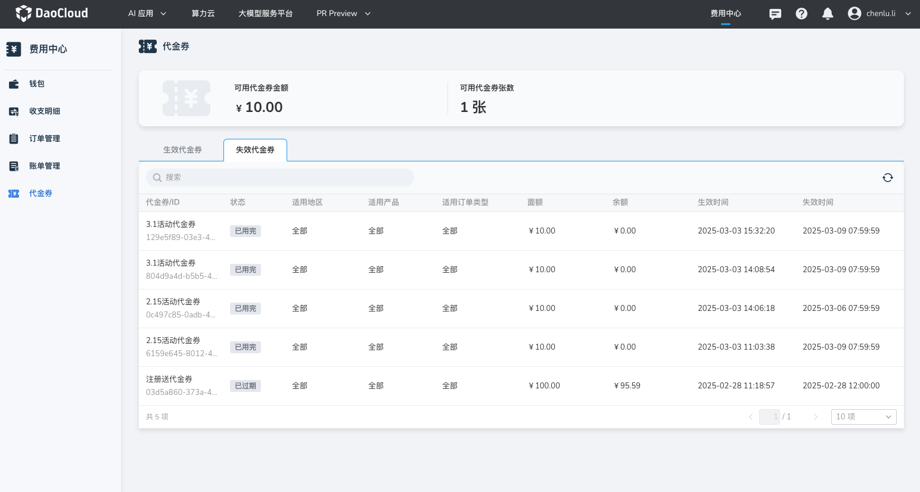
Task: Click the next page arrow in pagination
Action: pos(815,417)
